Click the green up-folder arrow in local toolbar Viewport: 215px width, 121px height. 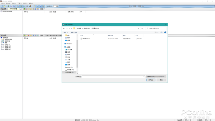tap(24, 35)
